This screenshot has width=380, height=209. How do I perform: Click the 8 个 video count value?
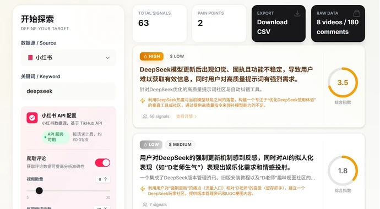pyautogui.click(x=103, y=179)
